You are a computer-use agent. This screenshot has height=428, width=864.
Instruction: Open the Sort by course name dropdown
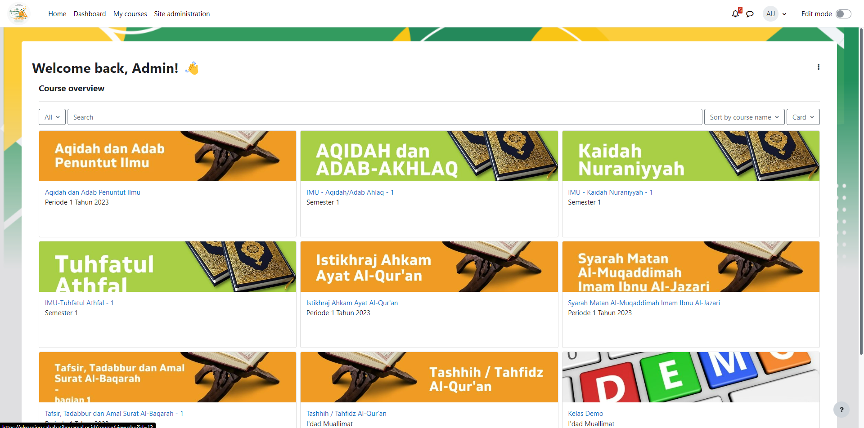point(744,117)
